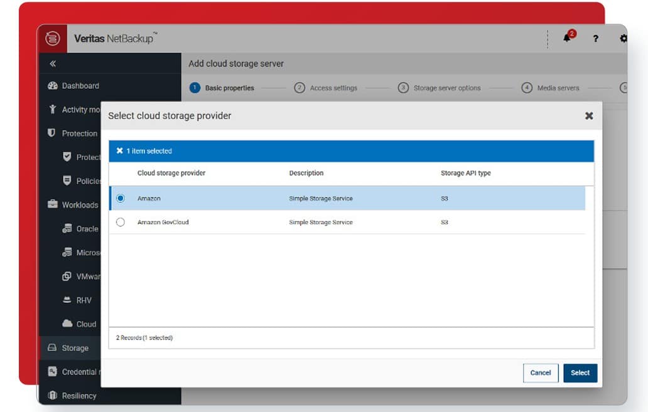The image size is (648, 412).
Task: Click the RHV hat icon
Action: [x=67, y=300]
